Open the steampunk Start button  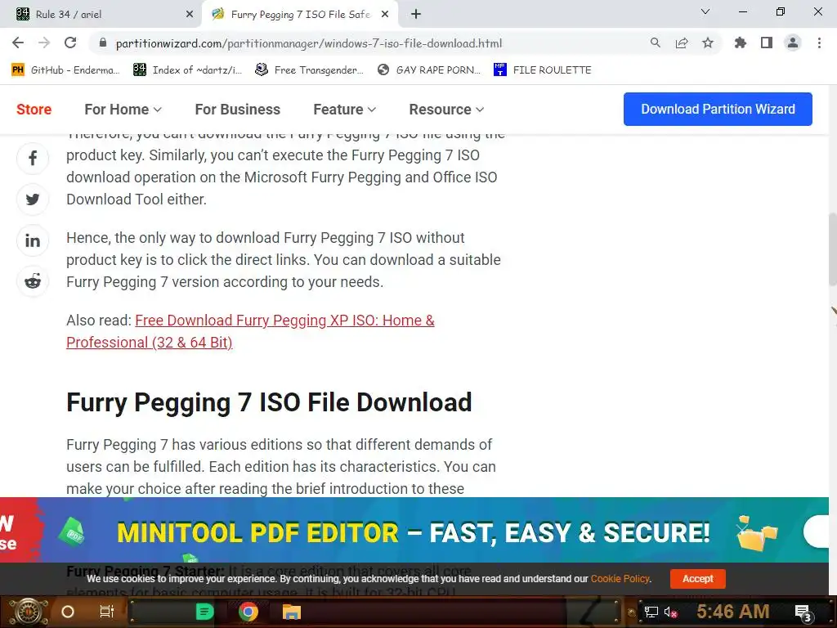(29, 612)
